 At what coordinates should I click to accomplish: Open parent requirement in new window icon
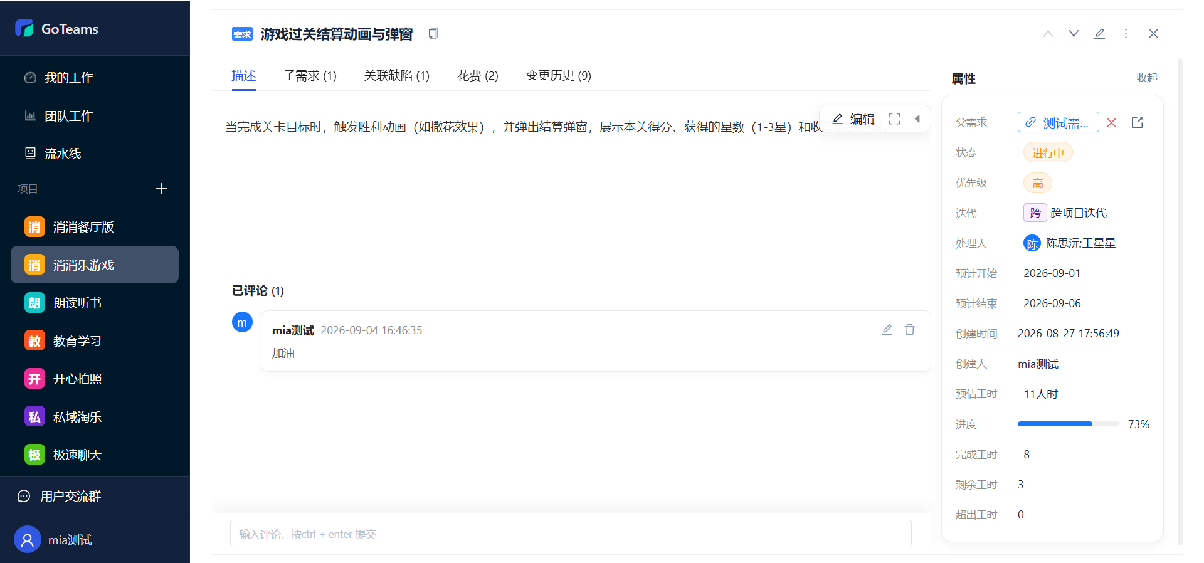point(1137,122)
